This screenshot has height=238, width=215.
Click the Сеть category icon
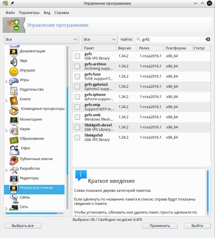pyautogui.click(x=14, y=207)
